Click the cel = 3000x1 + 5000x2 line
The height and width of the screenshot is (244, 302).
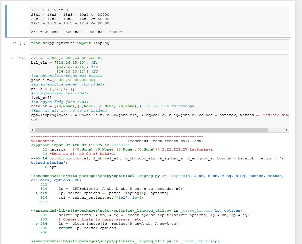[77, 32]
